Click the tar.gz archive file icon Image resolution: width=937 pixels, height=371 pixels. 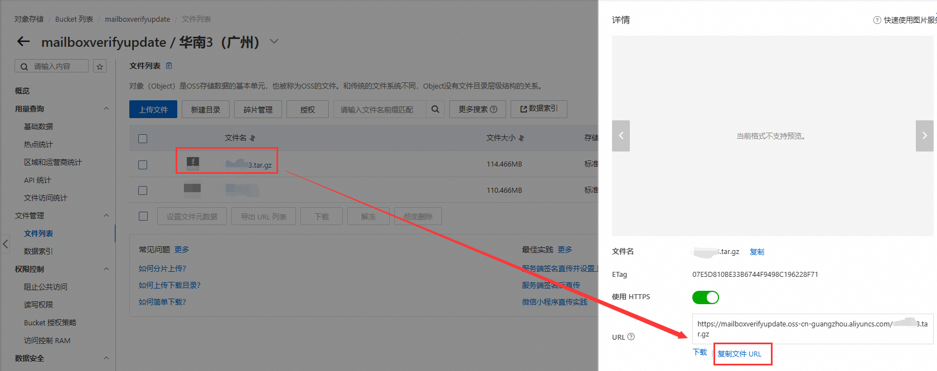[x=193, y=163]
